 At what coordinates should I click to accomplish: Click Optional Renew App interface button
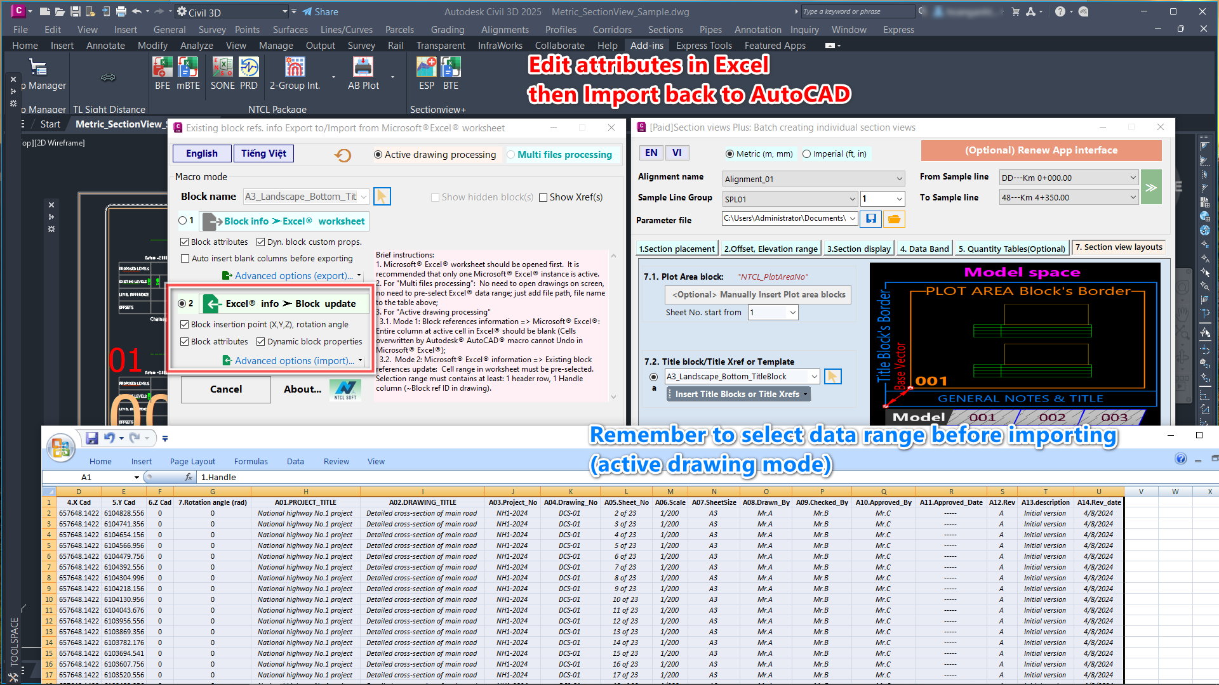pos(1041,150)
